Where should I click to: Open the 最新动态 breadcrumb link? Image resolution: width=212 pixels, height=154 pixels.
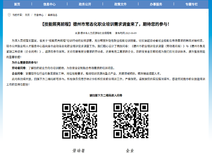coord(52,15)
